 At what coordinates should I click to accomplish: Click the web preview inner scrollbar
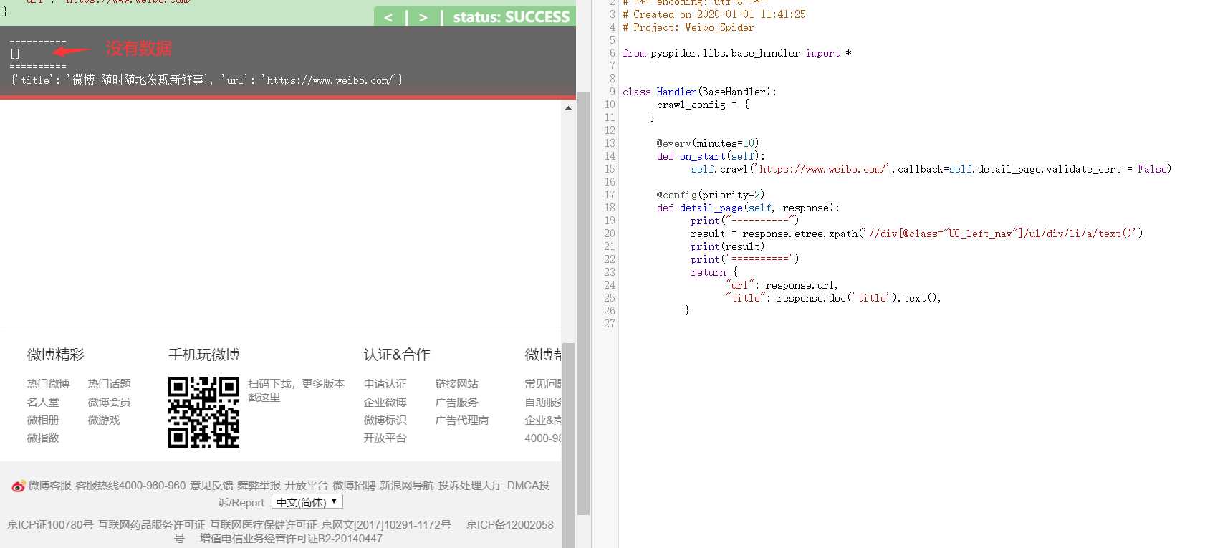point(568,444)
